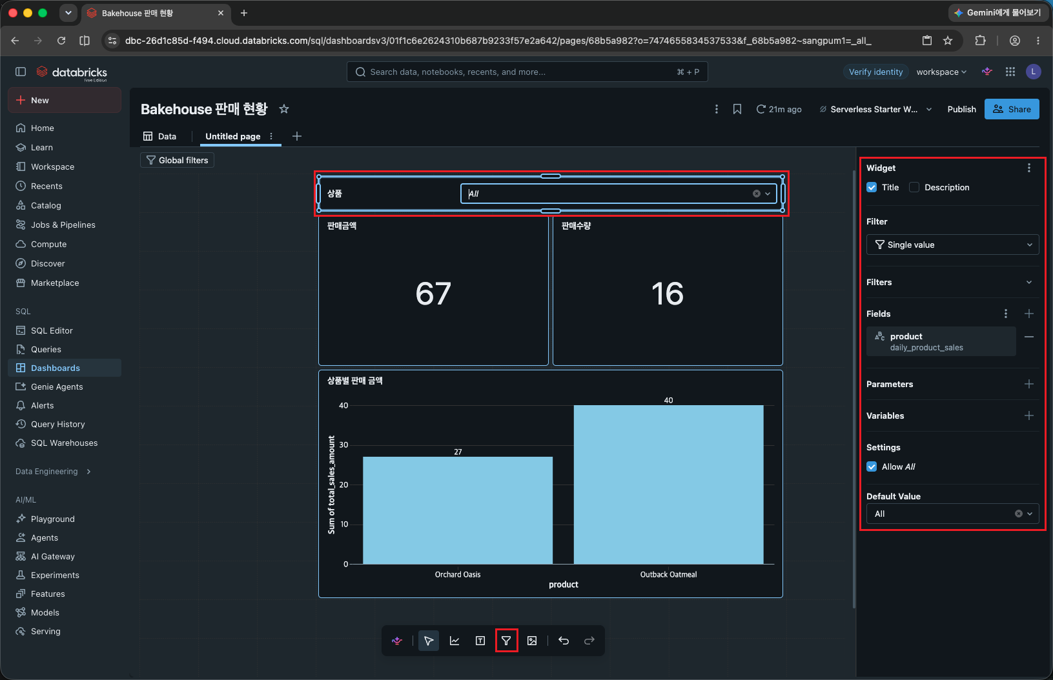The image size is (1053, 680).
Task: Click the New button in the sidebar
Action: (65, 100)
